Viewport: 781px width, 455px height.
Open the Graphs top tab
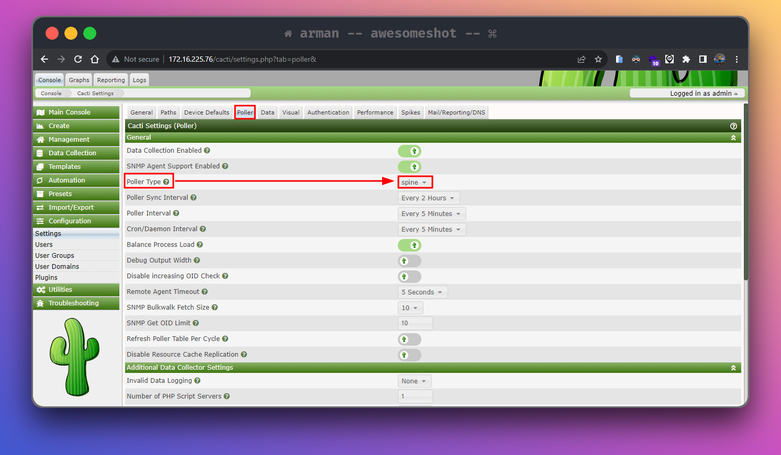pyautogui.click(x=79, y=80)
